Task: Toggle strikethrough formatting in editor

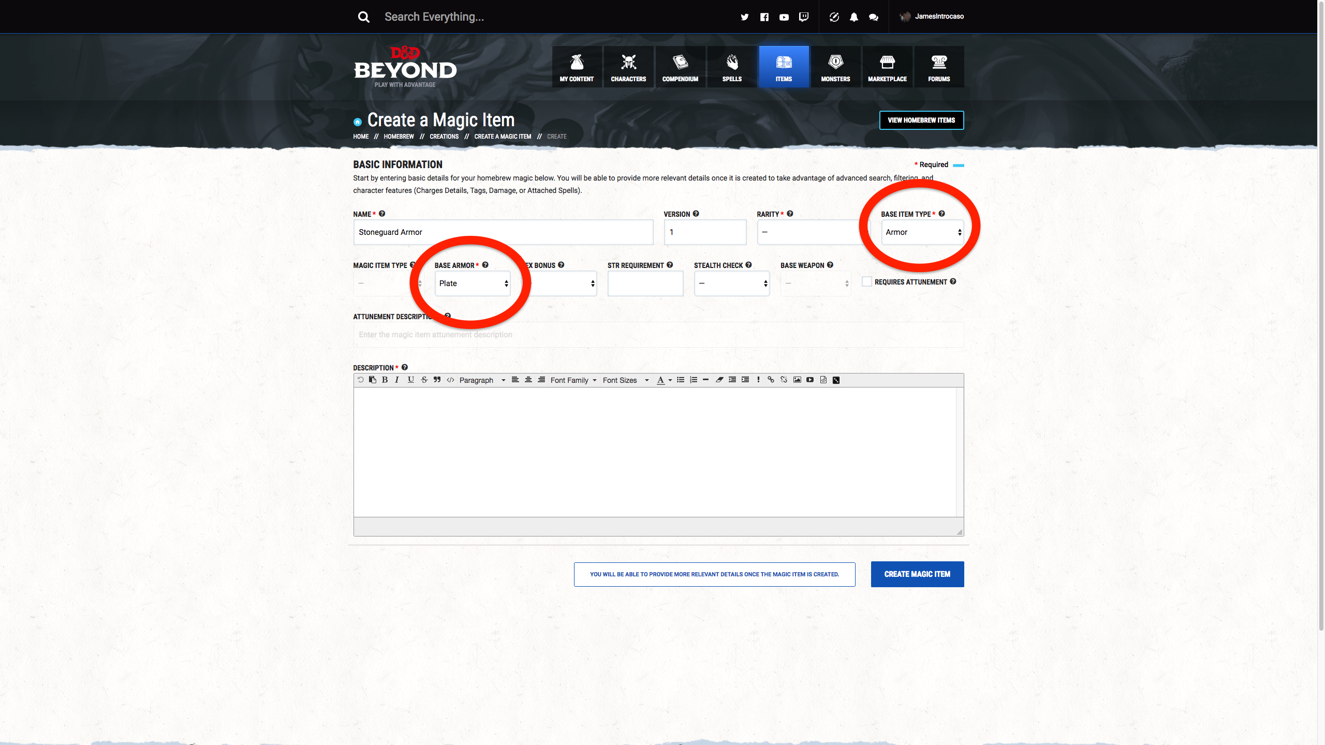Action: tap(424, 380)
